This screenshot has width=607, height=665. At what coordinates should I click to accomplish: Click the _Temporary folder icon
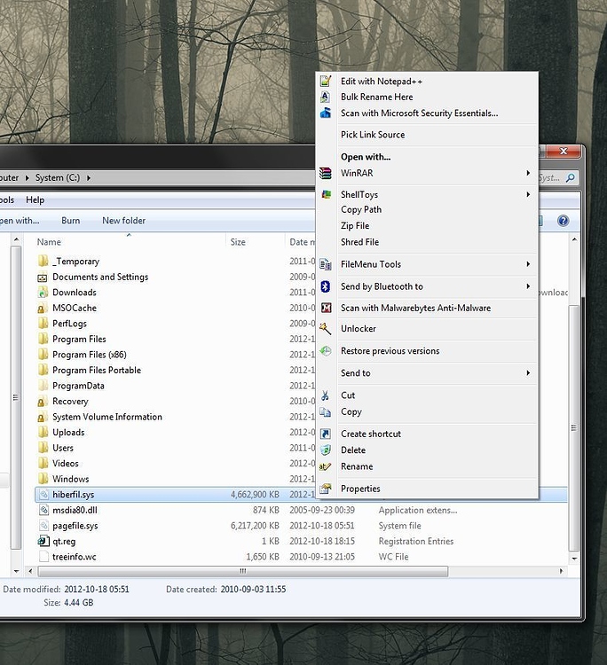[43, 261]
